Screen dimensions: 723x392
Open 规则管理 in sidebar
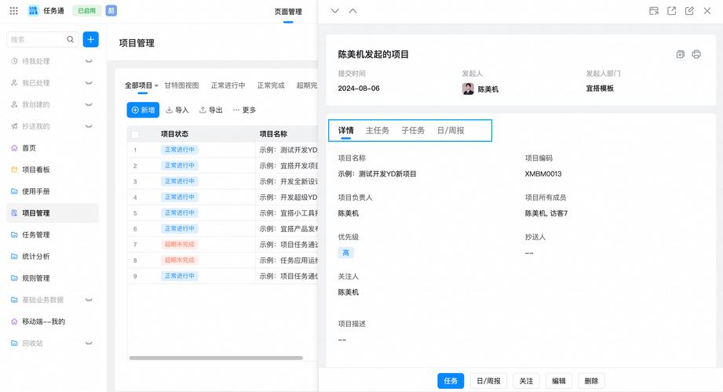pyautogui.click(x=36, y=278)
